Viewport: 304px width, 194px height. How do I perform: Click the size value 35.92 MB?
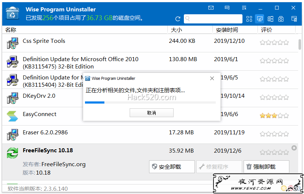(x=181, y=150)
